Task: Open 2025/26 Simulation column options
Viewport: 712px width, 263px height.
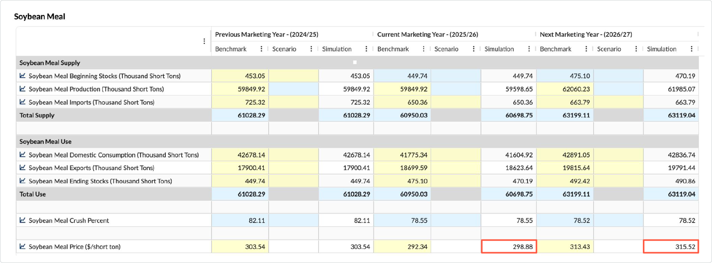Action: coord(529,49)
